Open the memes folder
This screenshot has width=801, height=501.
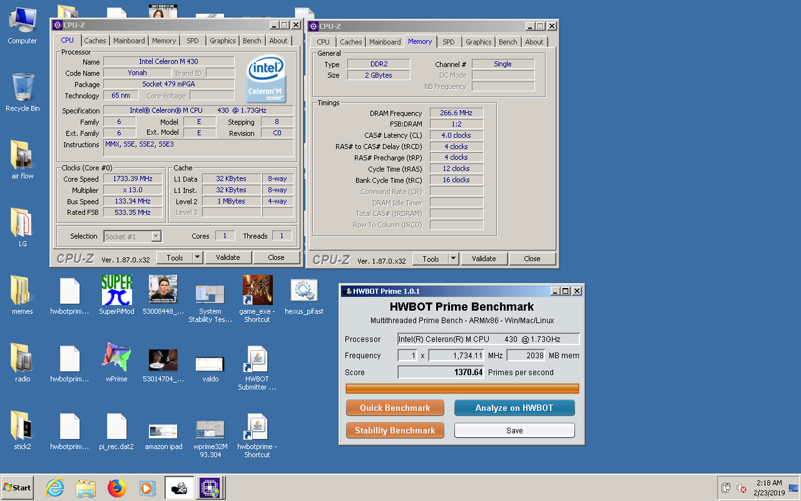click(23, 296)
